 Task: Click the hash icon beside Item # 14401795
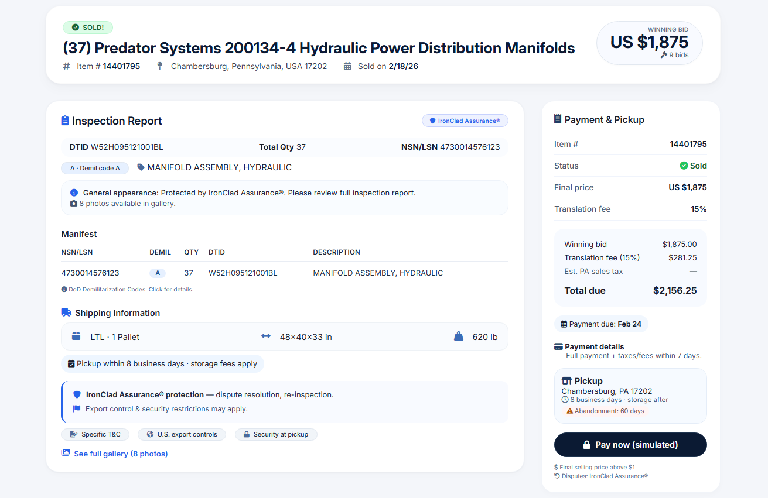tap(67, 66)
